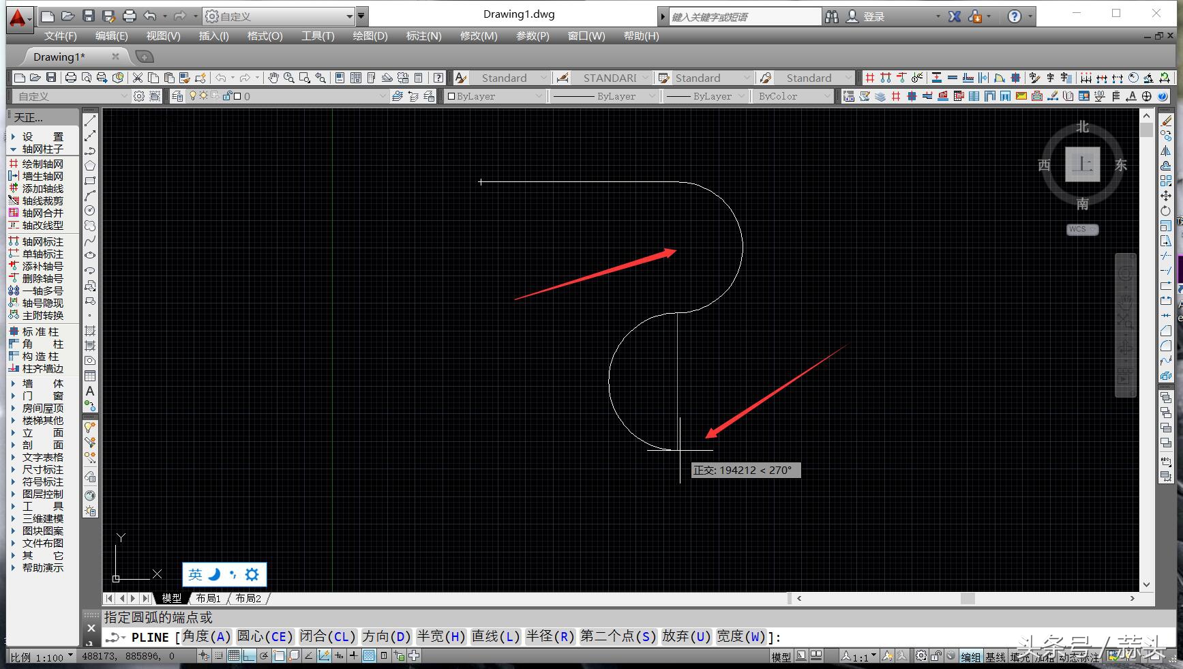Open the layer 0 dropdown list

pos(286,96)
